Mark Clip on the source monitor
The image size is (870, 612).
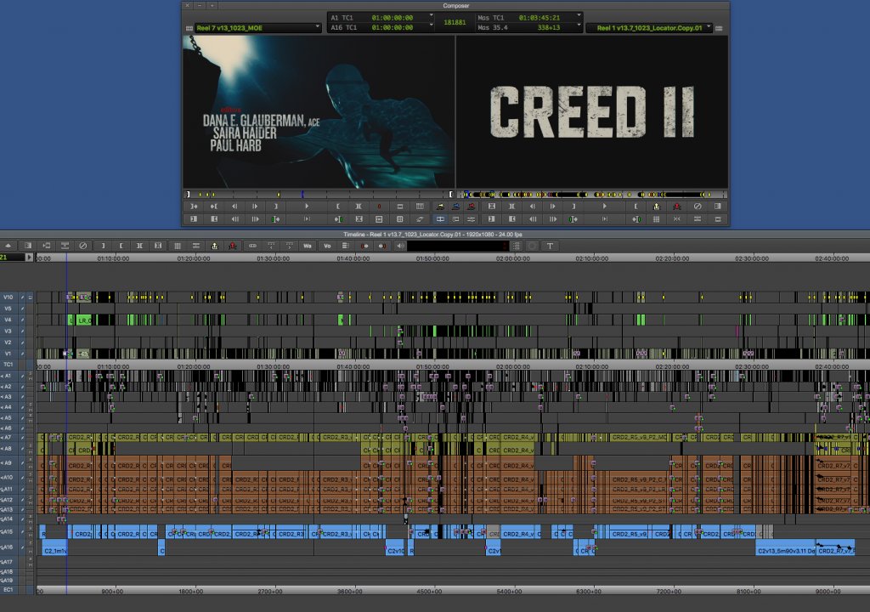(359, 206)
